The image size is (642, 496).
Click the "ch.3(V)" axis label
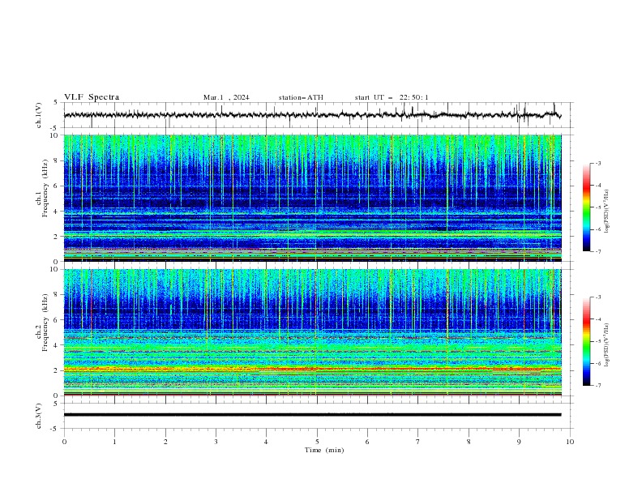[x=39, y=416]
